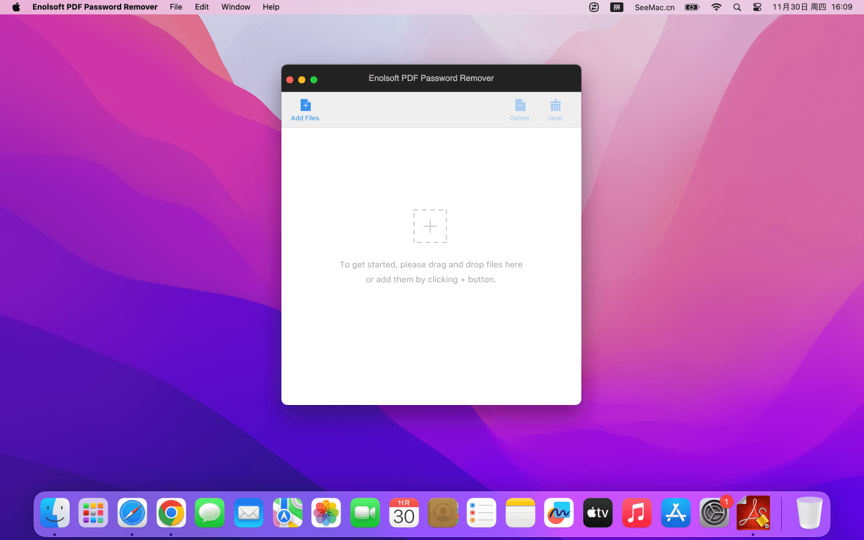Minimize the window with the yellow button
The image size is (864, 540).
302,80
